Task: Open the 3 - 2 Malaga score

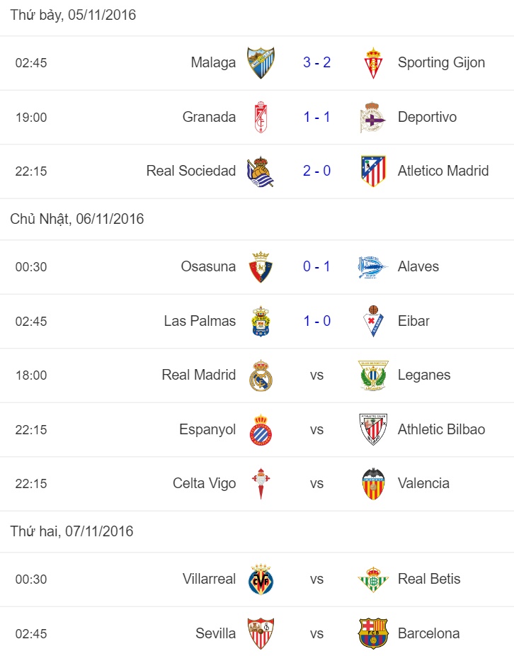Action: click(316, 62)
